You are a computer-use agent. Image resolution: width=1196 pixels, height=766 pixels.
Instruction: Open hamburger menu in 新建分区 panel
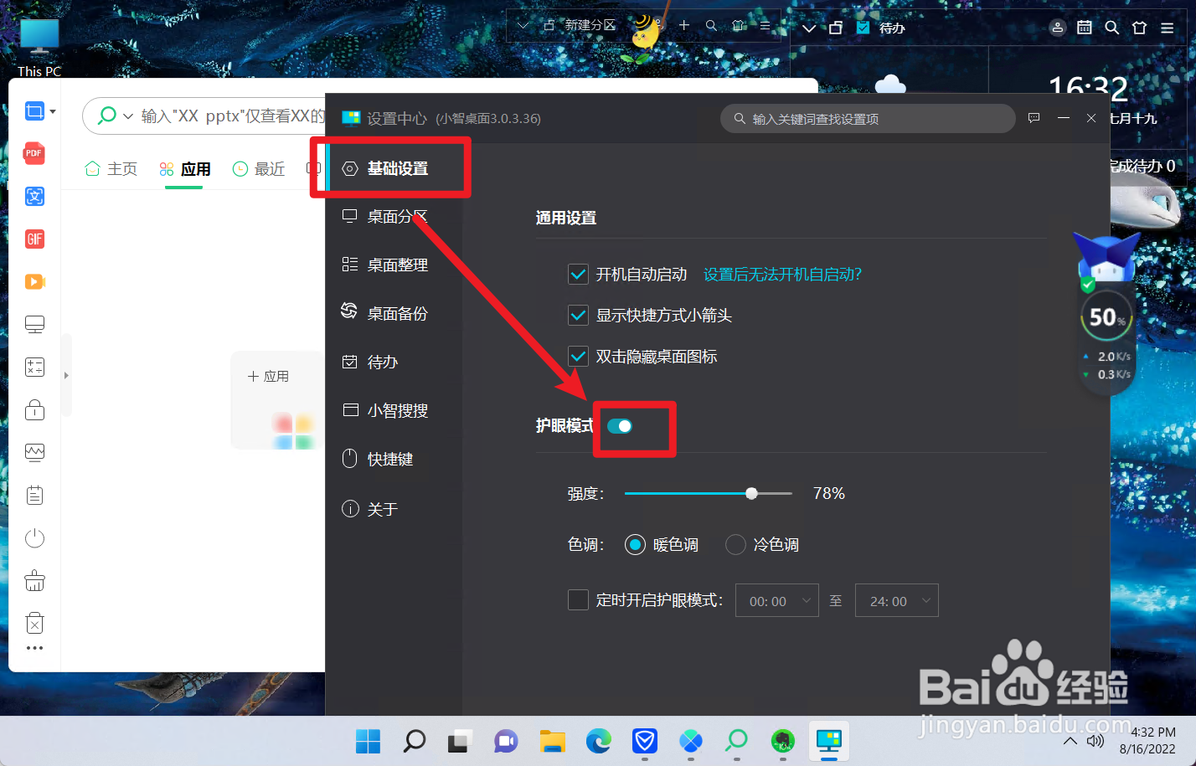pyautogui.click(x=765, y=25)
